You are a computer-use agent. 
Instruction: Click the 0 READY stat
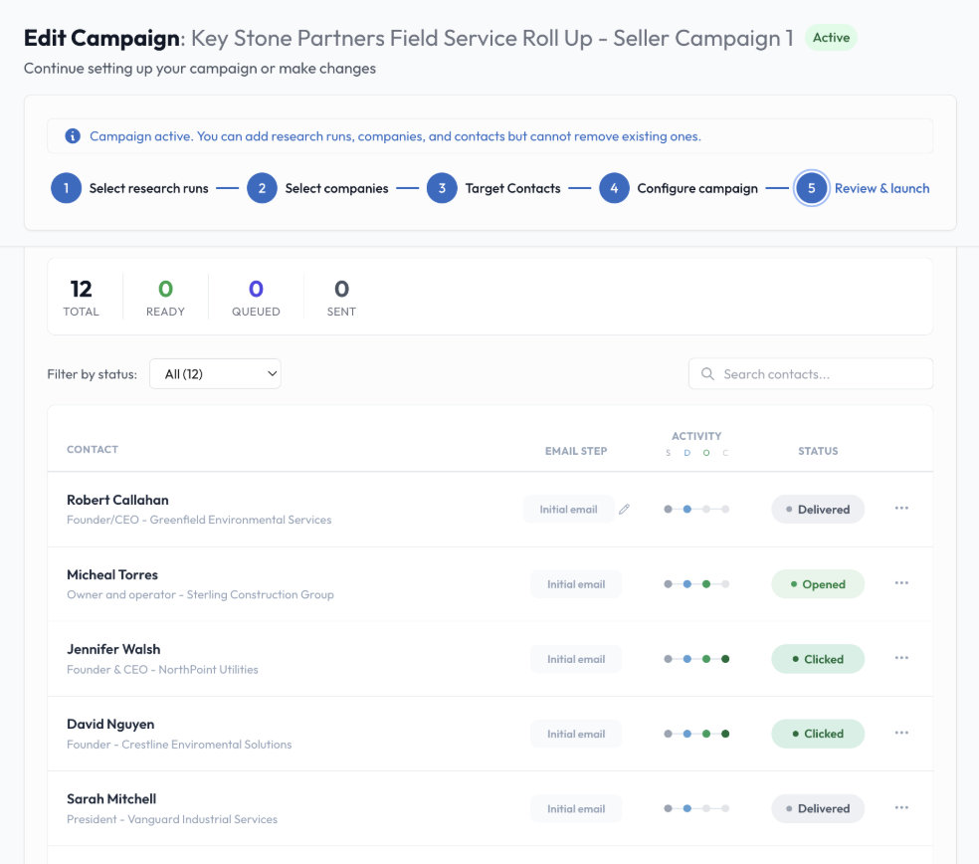(x=165, y=298)
